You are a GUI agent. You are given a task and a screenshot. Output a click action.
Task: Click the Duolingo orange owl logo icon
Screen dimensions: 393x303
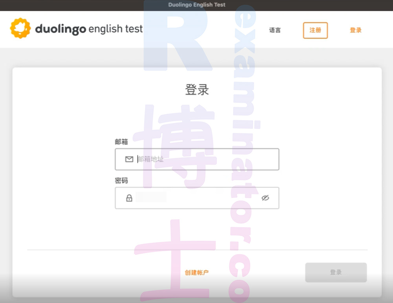point(20,28)
